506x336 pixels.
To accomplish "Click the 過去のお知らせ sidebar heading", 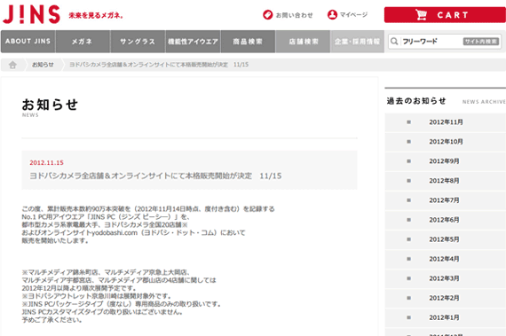I will point(416,101).
